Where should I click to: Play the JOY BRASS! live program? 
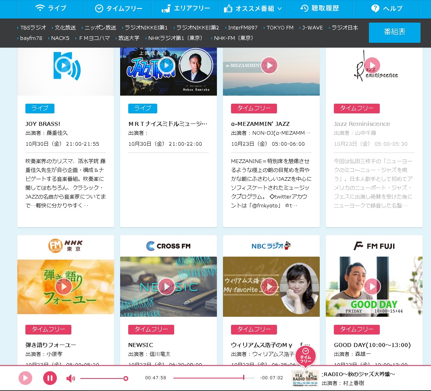64,65
